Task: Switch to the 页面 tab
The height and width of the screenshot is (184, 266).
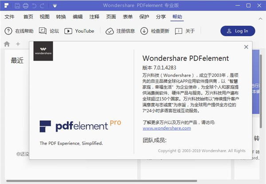Action: tap(111, 17)
